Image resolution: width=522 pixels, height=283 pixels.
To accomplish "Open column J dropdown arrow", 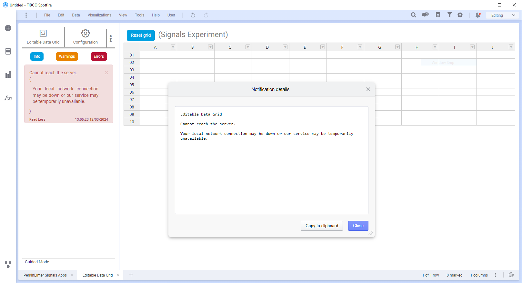I will [x=511, y=47].
